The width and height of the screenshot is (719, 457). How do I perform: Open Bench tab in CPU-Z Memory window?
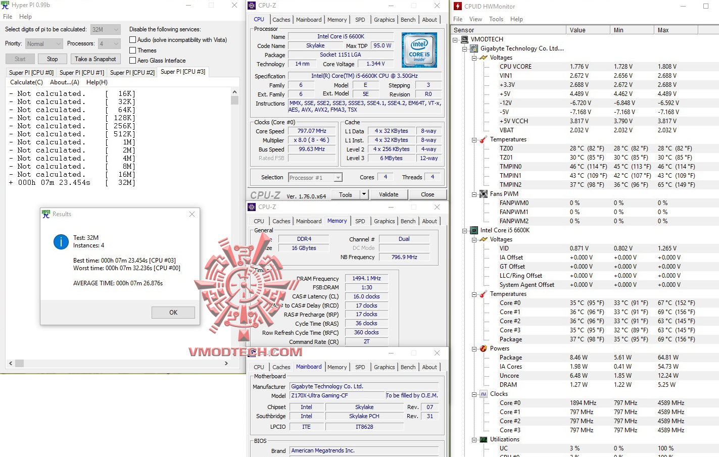408,221
